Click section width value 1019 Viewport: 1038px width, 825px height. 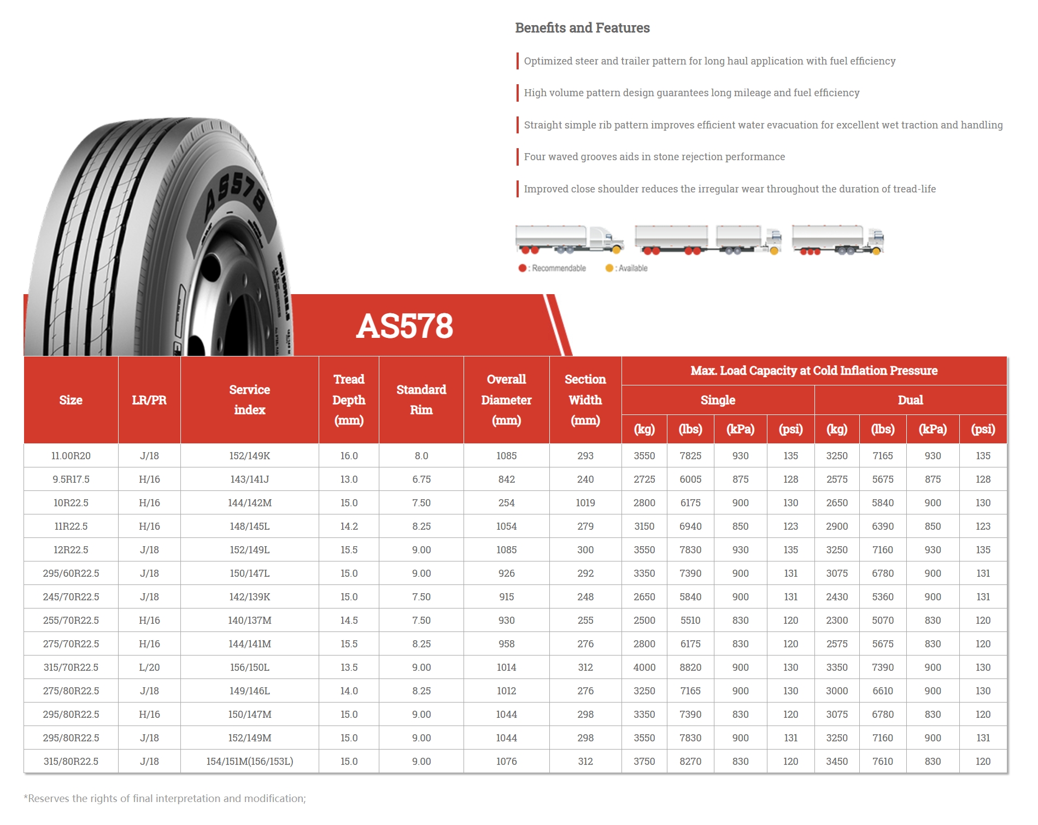pyautogui.click(x=585, y=502)
